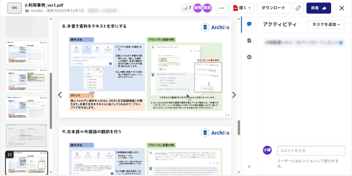This screenshot has width=352, height=176.
Task: Copy the file link using chain icon
Action: (298, 8)
